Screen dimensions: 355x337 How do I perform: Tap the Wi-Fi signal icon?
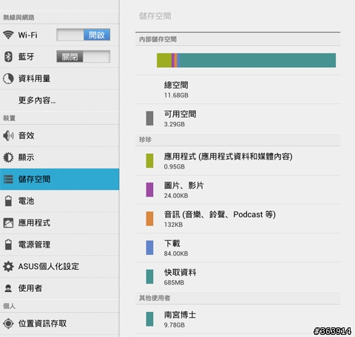(8, 35)
